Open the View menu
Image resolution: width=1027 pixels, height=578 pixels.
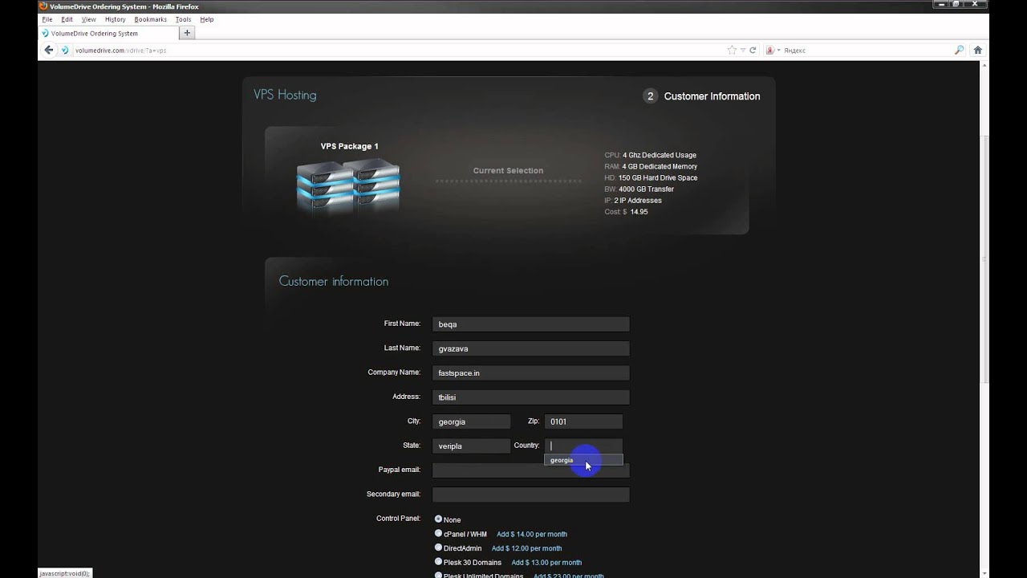[89, 19]
